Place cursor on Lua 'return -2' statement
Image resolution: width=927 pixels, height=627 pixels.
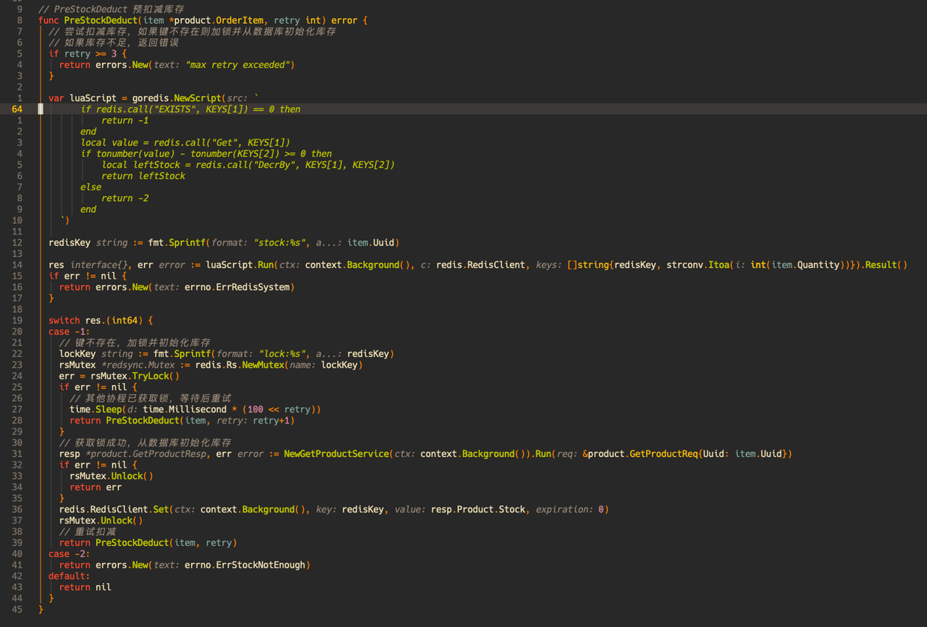point(125,198)
